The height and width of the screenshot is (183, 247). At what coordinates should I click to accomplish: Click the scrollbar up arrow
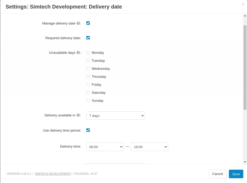coord(245,16)
